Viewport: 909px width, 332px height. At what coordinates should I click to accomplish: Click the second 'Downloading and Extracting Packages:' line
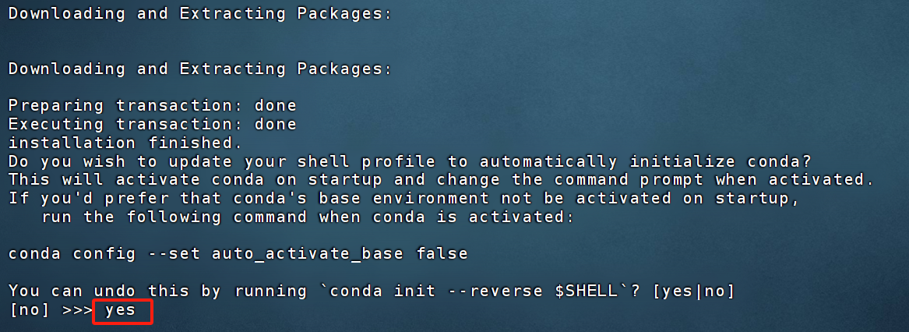(x=201, y=69)
